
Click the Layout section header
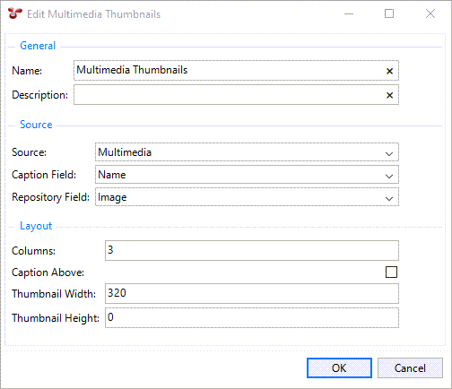pos(36,226)
